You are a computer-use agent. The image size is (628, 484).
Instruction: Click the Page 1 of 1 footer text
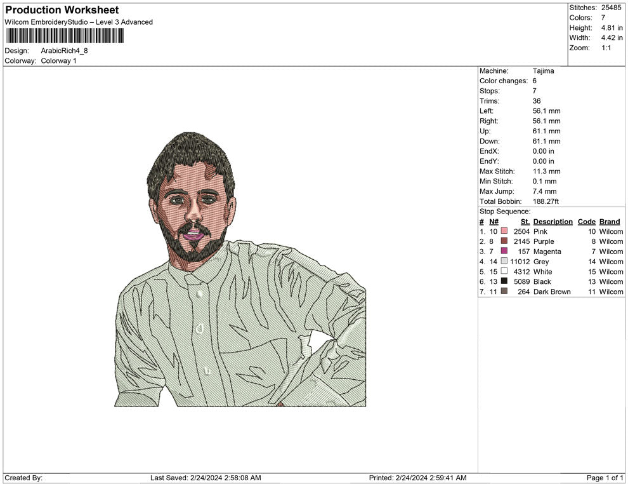pyautogui.click(x=605, y=478)
